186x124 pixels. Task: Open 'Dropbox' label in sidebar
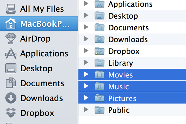pos(37,113)
